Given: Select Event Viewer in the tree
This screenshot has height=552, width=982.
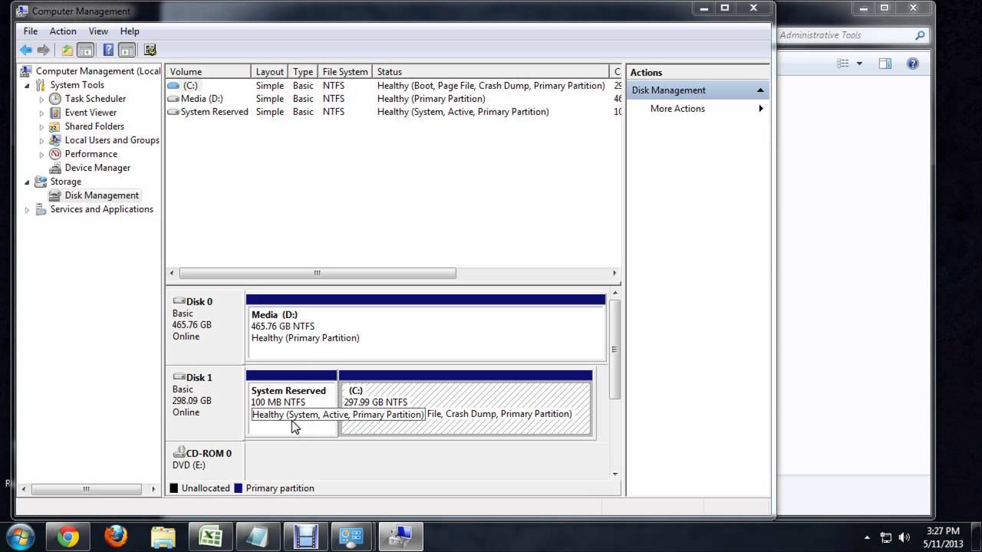Looking at the screenshot, I should pos(91,113).
